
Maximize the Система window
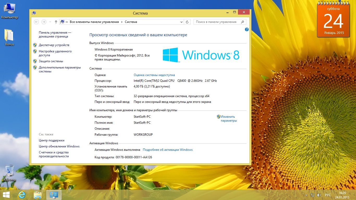click(234, 12)
